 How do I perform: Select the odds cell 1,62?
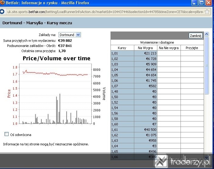click(122, 135)
